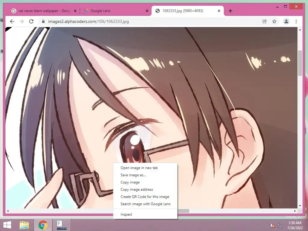The width and height of the screenshot is (308, 231).
Task: Click the horizontal scrollbar thumb
Action: [x=183, y=211]
